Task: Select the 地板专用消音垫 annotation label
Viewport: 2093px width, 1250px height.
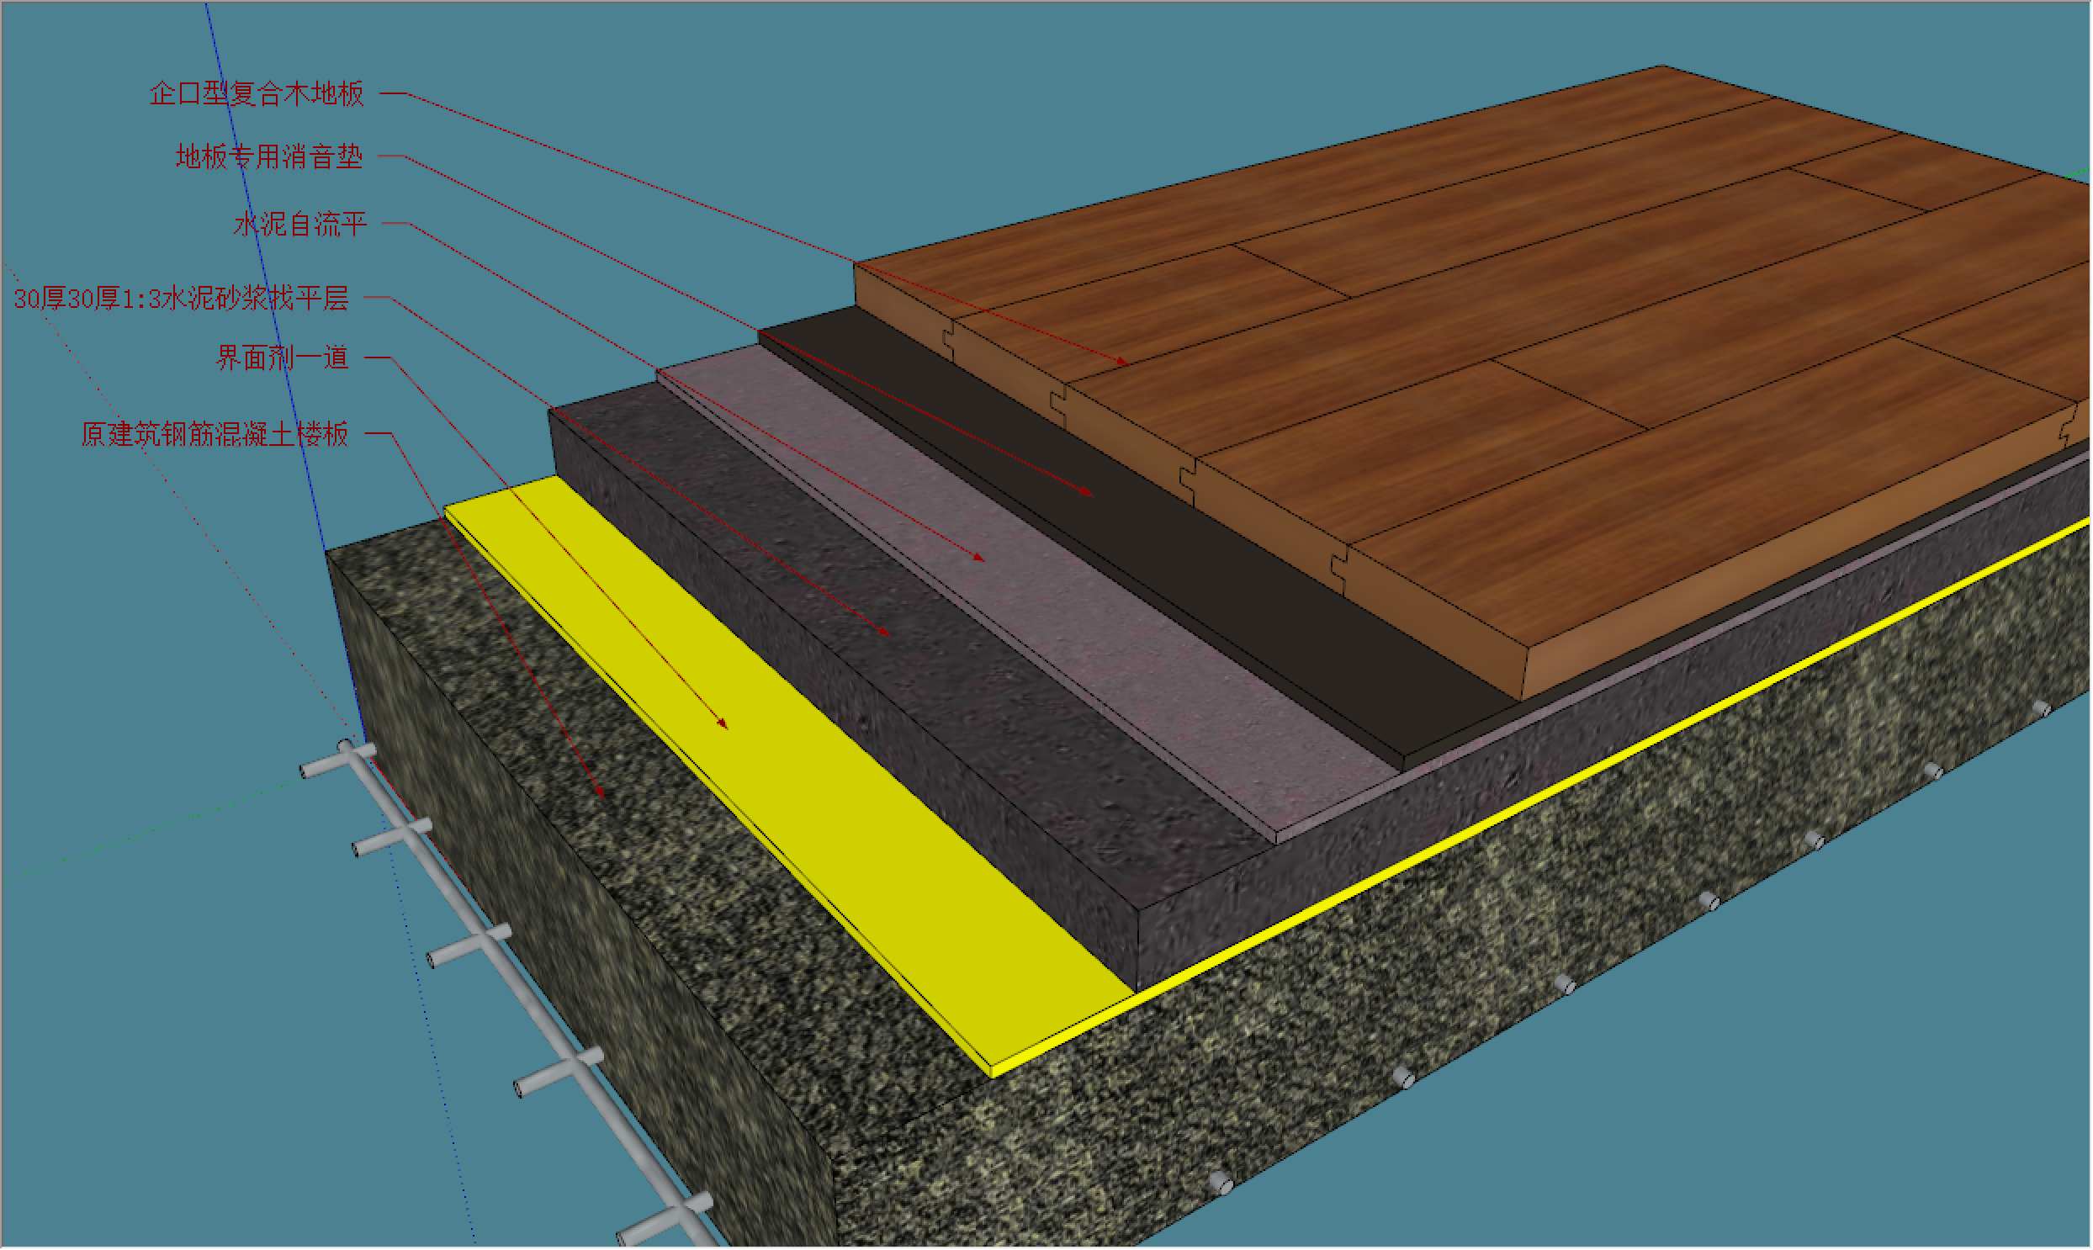Action: (268, 156)
